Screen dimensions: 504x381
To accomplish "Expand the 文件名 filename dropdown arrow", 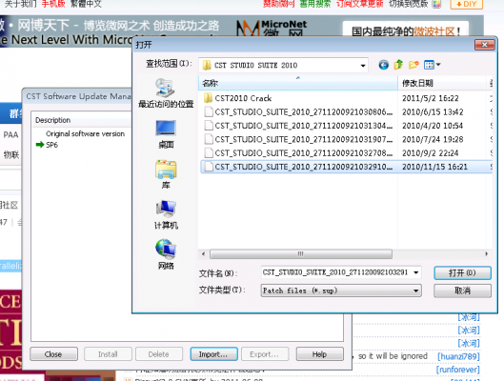I will pyautogui.click(x=416, y=272).
